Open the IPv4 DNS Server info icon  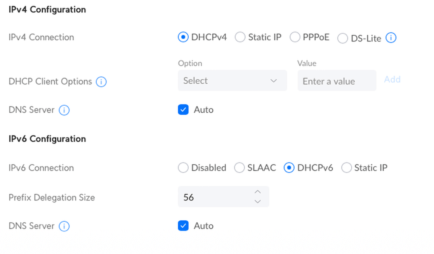point(64,110)
